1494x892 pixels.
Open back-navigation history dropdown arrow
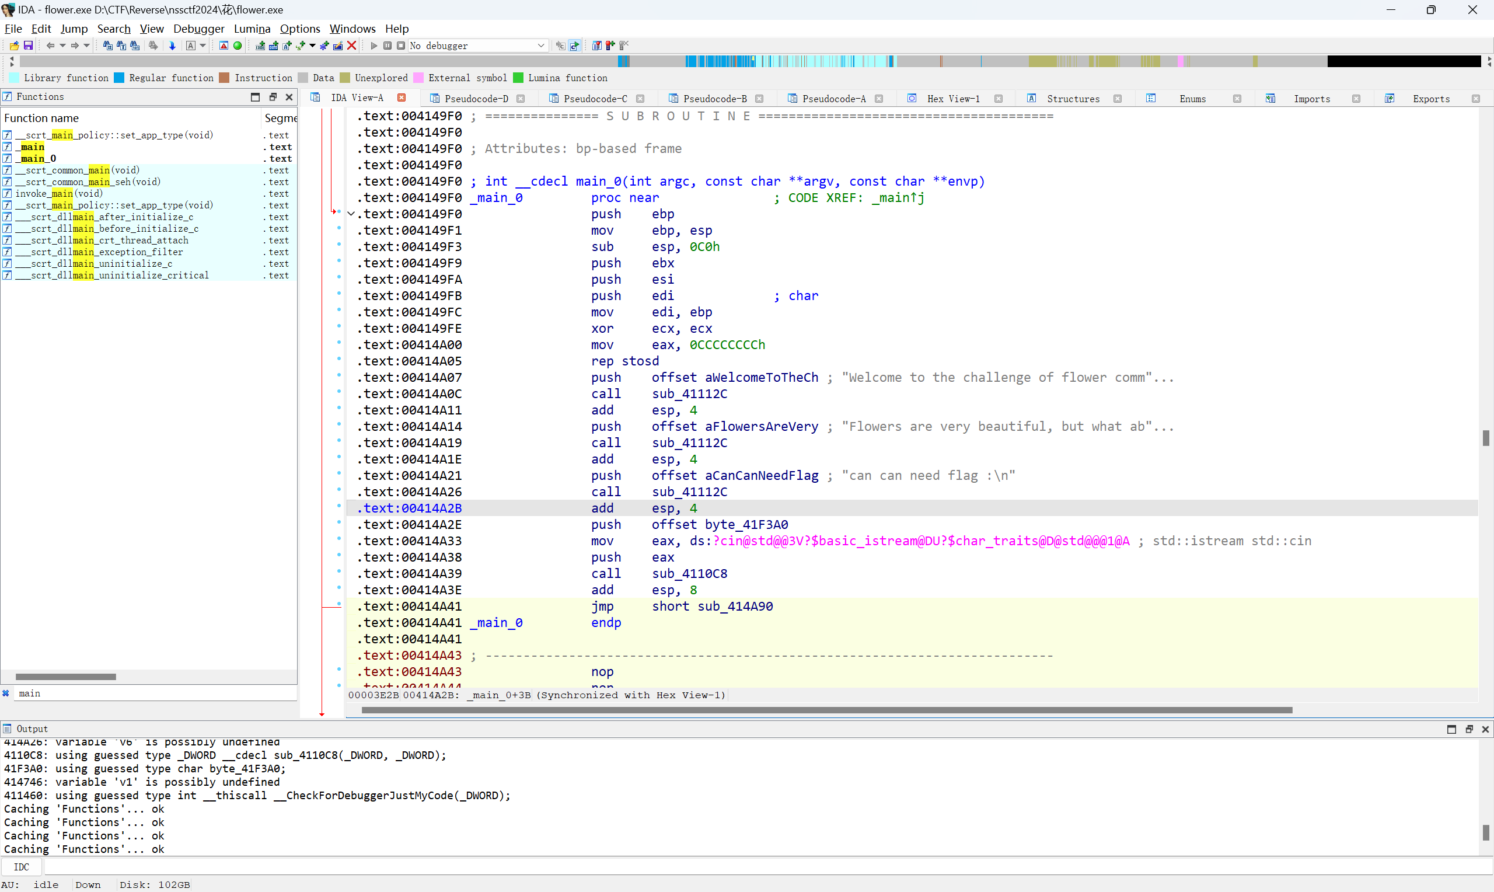click(x=62, y=46)
